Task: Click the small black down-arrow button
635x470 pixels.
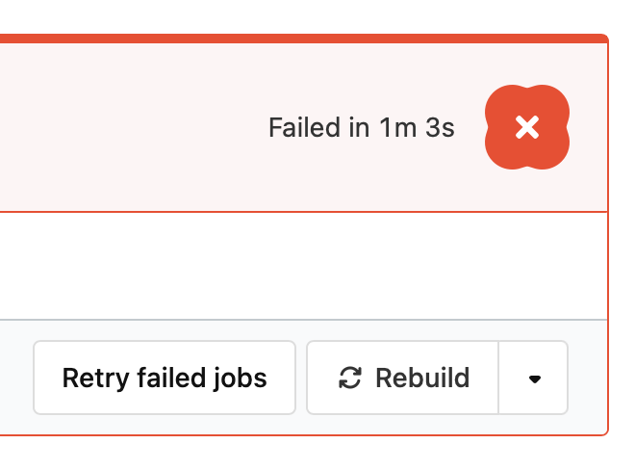Action: coord(533,378)
